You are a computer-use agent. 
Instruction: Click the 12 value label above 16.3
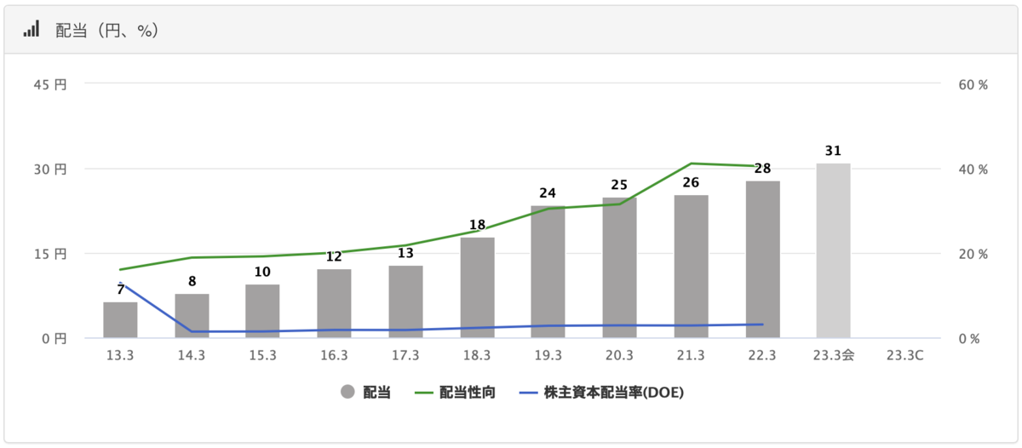(x=334, y=257)
